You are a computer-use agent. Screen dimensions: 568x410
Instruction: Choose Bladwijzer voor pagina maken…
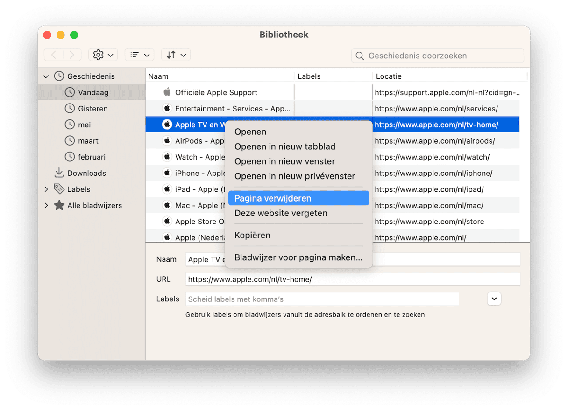click(299, 257)
